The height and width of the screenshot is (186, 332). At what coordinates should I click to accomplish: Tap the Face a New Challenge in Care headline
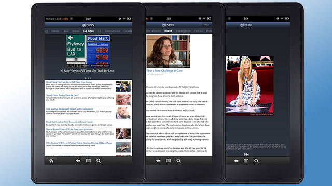click(x=164, y=71)
